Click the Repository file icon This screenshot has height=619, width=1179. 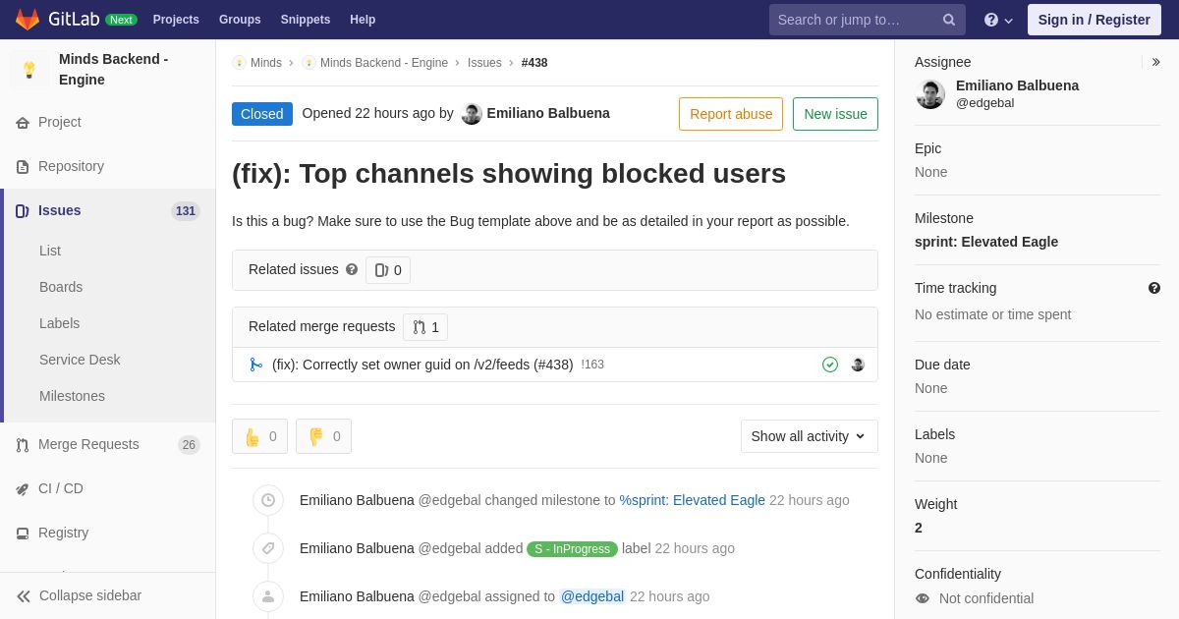(x=23, y=167)
